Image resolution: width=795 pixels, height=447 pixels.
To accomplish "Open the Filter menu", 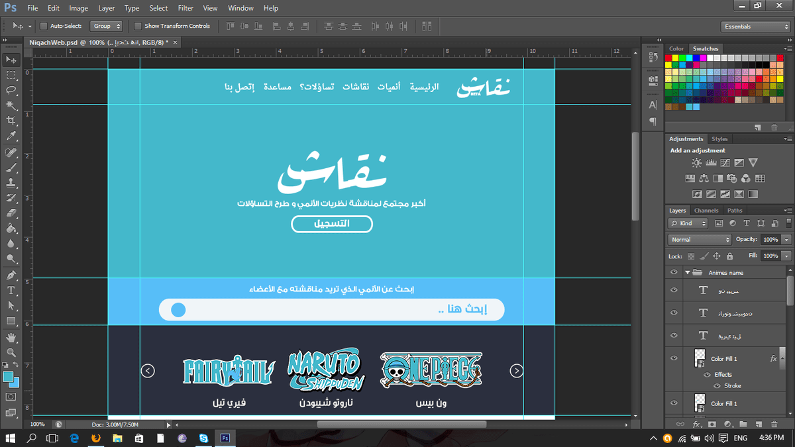I will point(185,9).
